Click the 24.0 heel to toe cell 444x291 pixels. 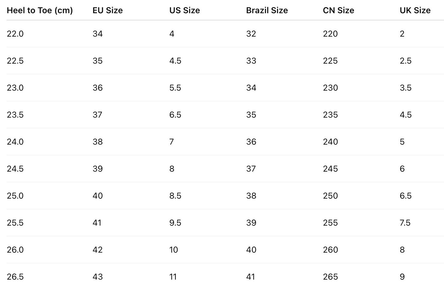pos(15,142)
